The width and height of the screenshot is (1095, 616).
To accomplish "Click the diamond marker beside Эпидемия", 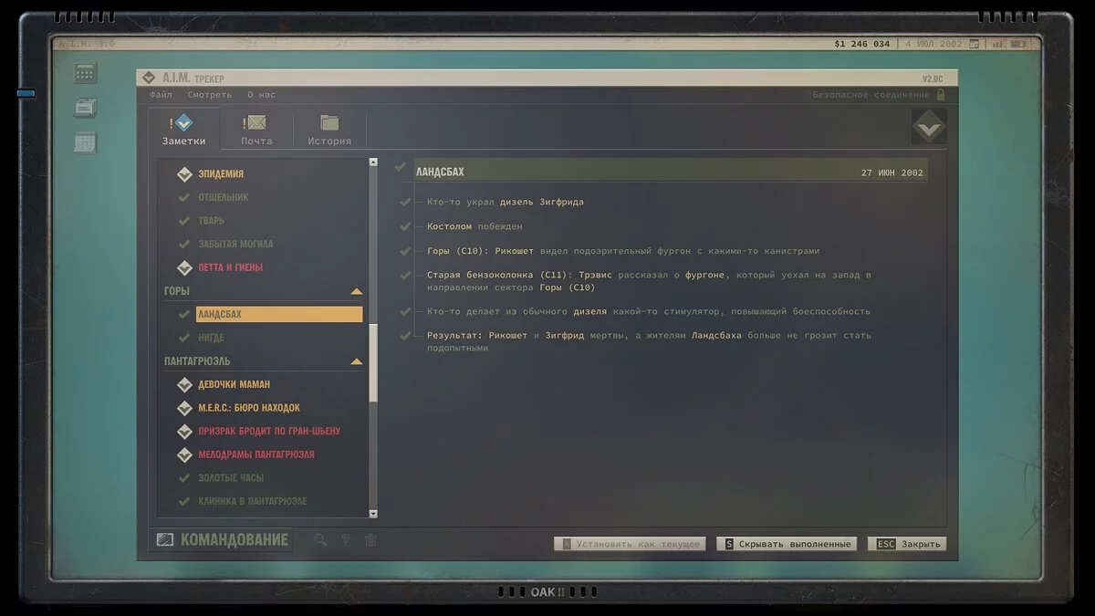I will click(x=184, y=173).
